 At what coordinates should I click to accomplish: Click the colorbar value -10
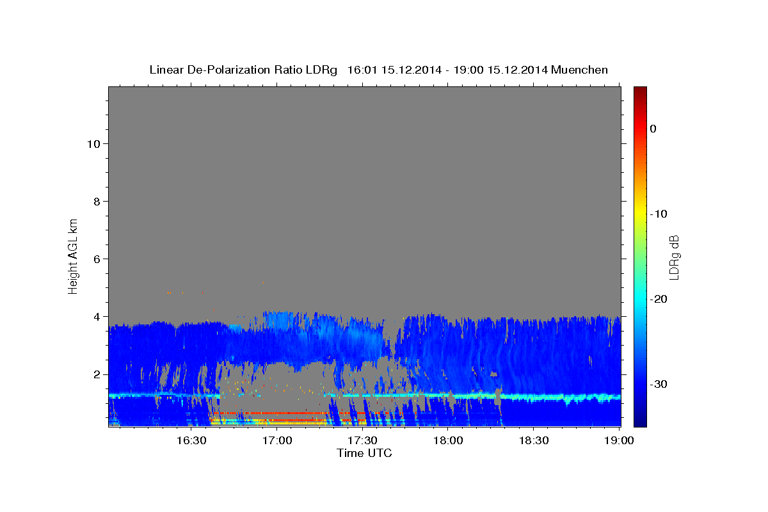(659, 214)
